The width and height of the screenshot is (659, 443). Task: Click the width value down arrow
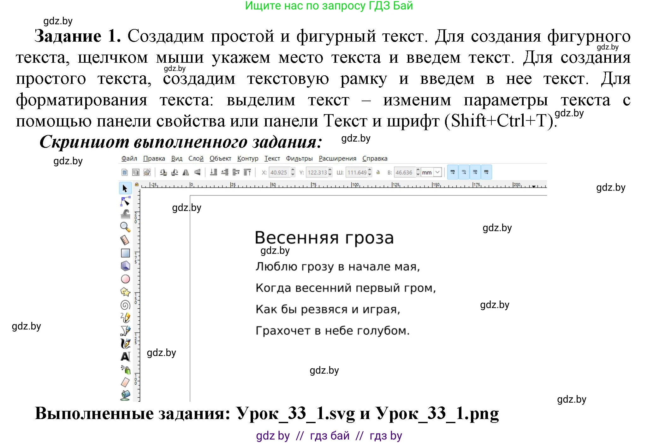click(x=370, y=174)
